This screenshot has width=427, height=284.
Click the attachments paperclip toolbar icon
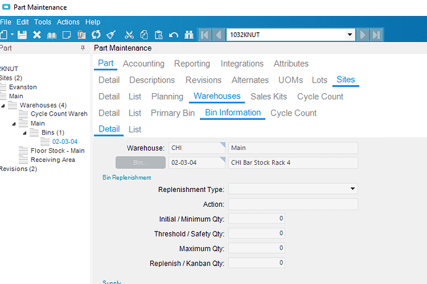[x=82, y=35]
